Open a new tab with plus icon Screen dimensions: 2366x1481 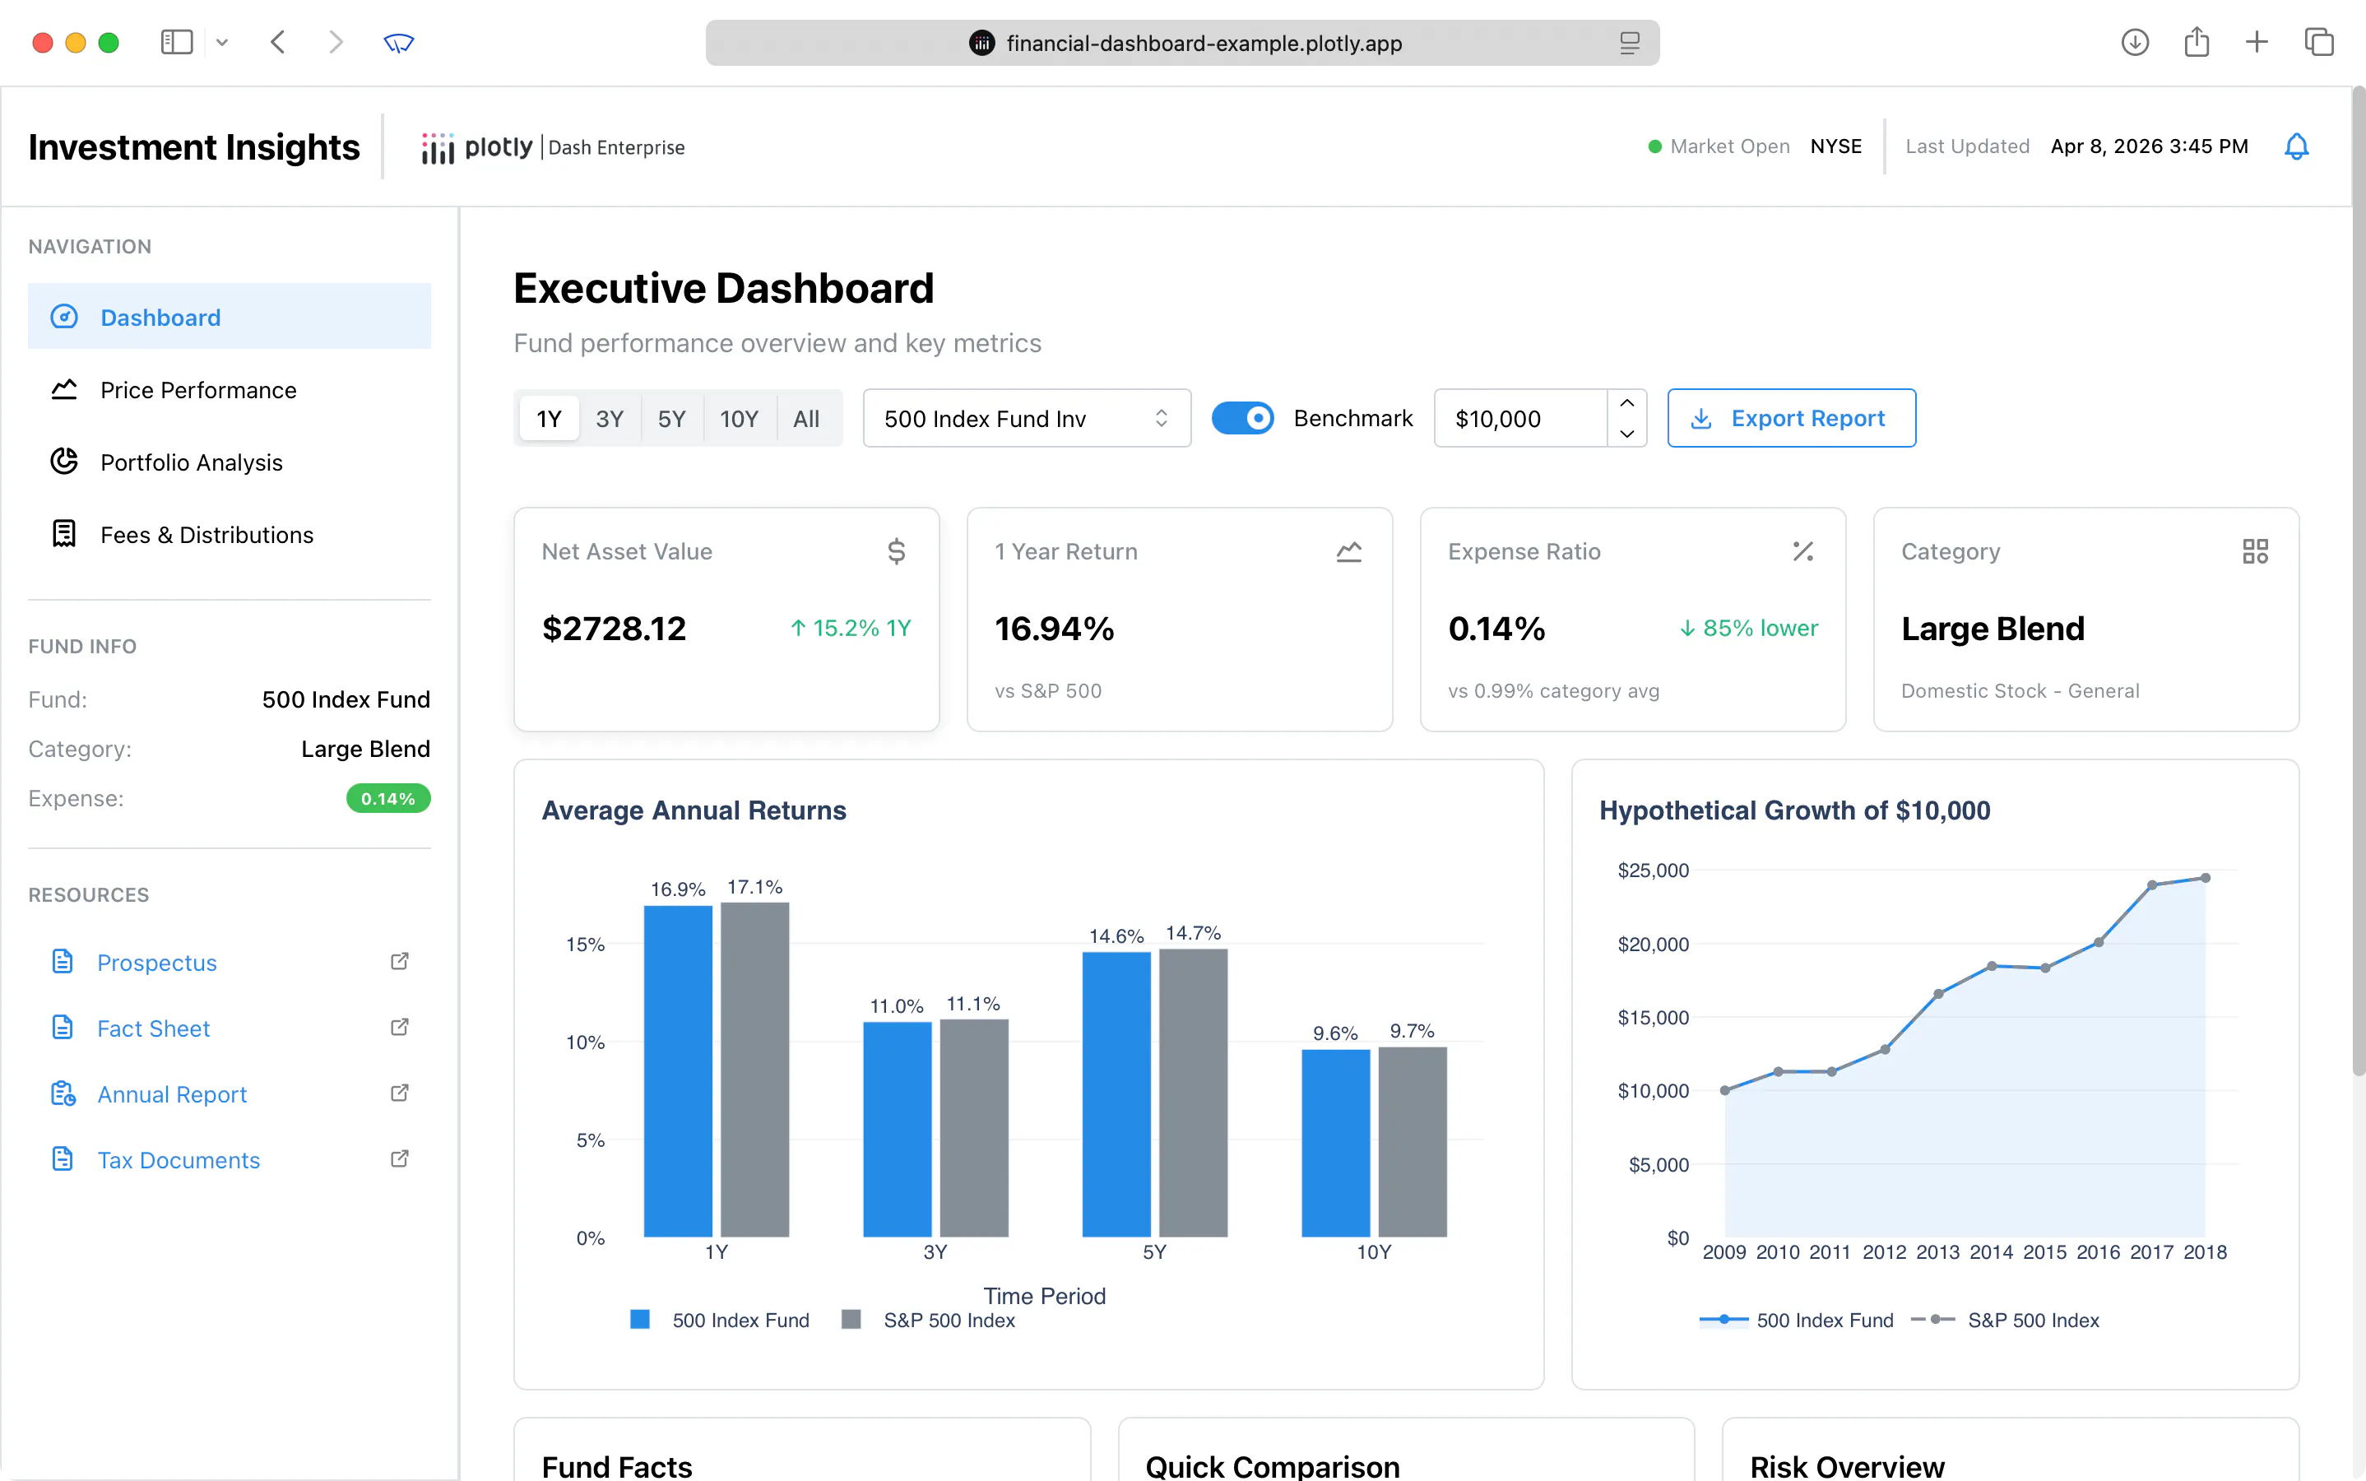pos(2257,42)
